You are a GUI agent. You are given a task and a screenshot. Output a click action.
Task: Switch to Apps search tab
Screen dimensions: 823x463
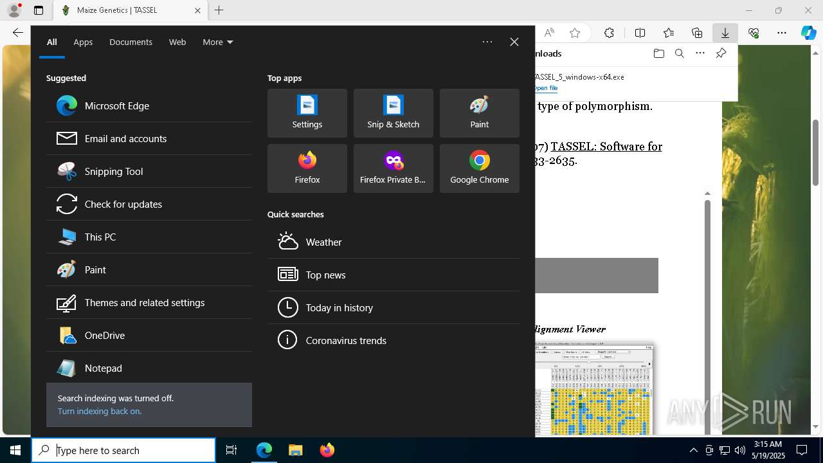(x=83, y=42)
